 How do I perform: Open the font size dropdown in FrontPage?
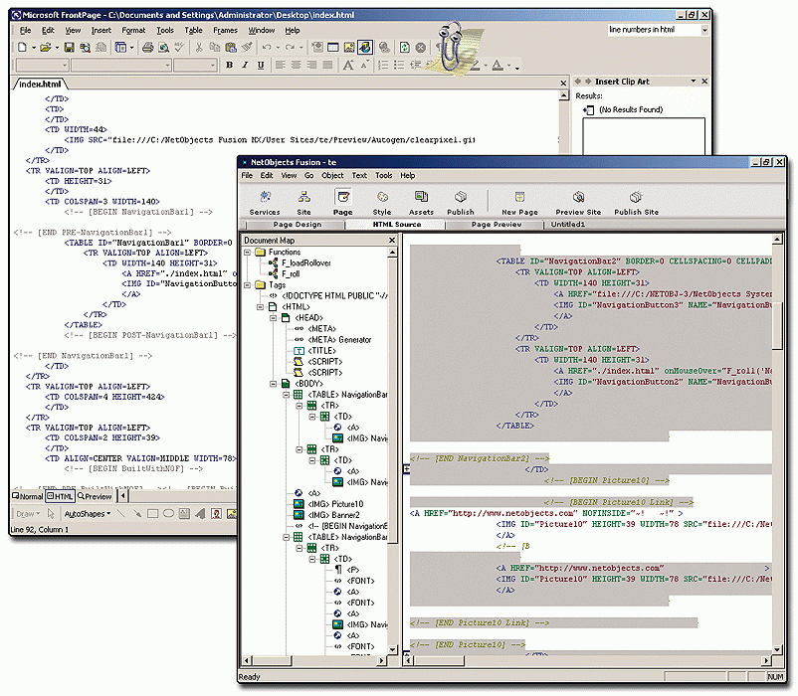click(213, 65)
